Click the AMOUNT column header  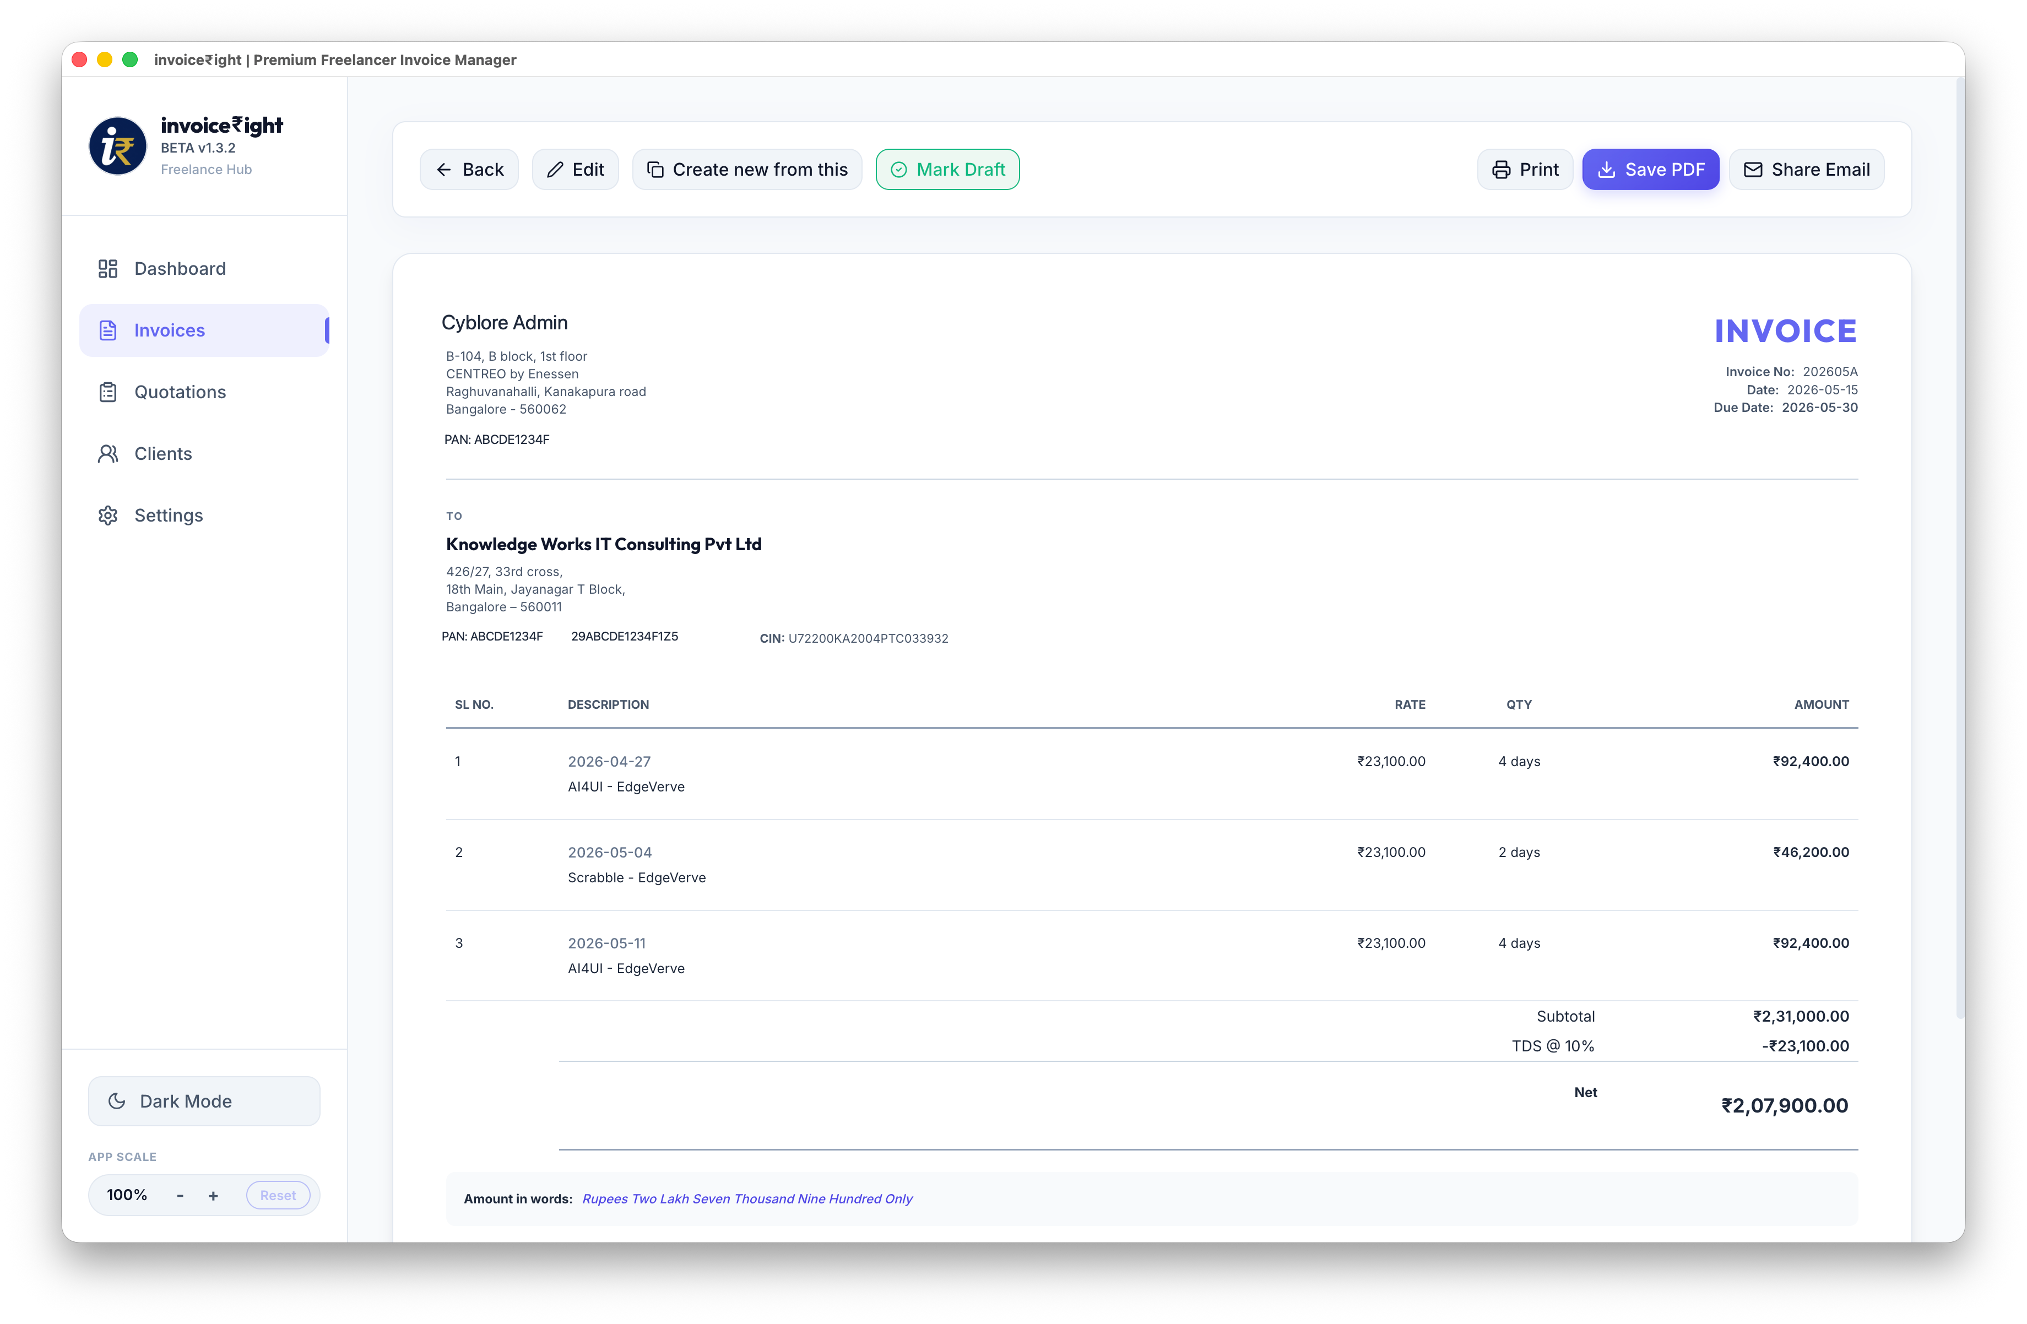pos(1821,705)
